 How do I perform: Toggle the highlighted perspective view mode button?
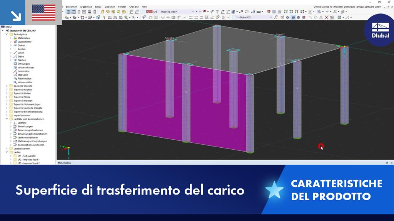[x=293, y=17]
